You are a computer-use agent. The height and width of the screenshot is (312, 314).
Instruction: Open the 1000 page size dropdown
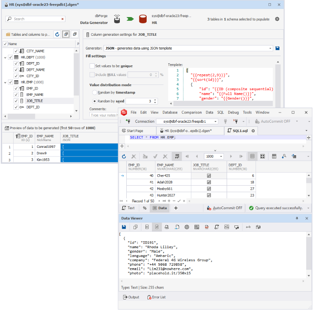pos(221,156)
